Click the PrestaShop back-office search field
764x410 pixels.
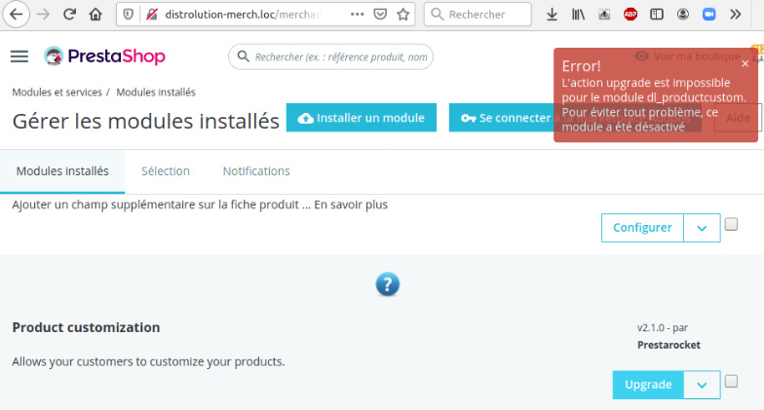pos(331,56)
